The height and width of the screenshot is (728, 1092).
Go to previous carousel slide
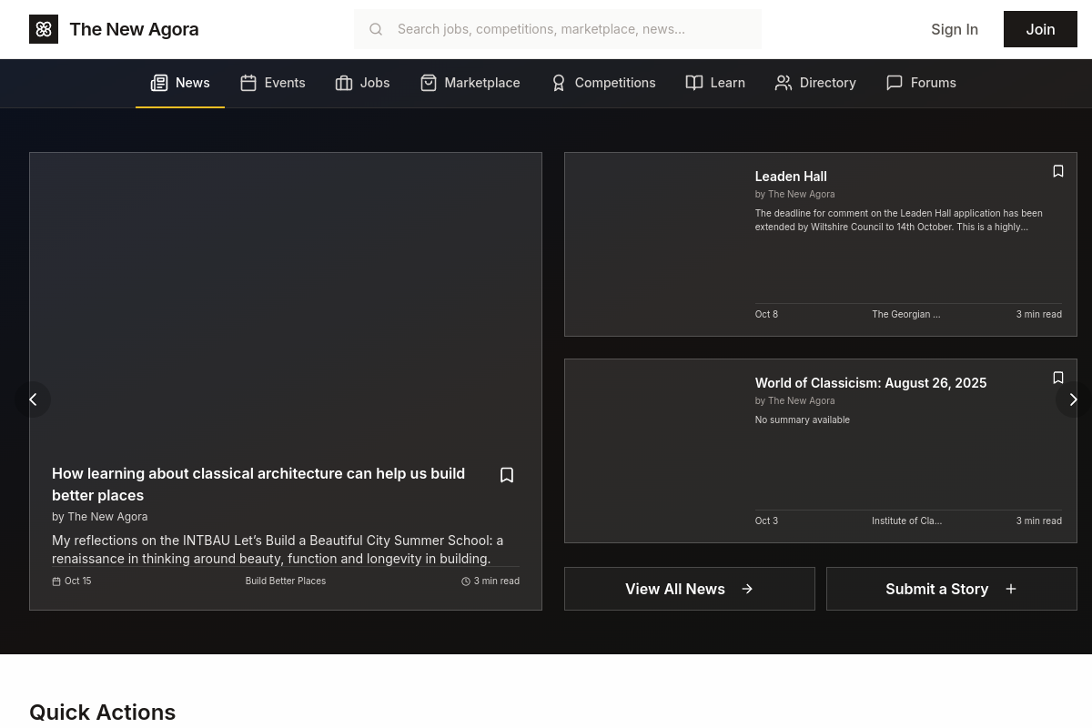[33, 399]
